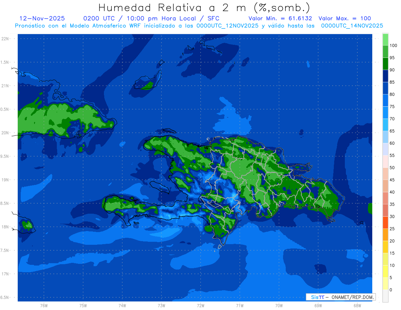
Task: Select the orange swatch between 20 and 25
Action: coord(385,235)
